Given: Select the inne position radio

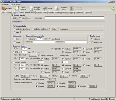Looking at the screenshot, I should (15, 32).
